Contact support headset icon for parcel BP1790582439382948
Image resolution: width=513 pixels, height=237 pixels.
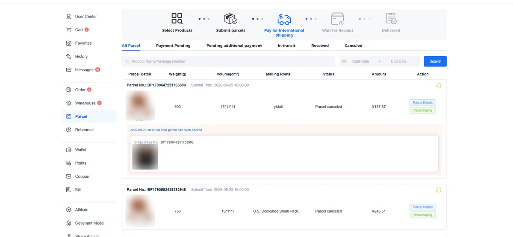tap(439, 190)
